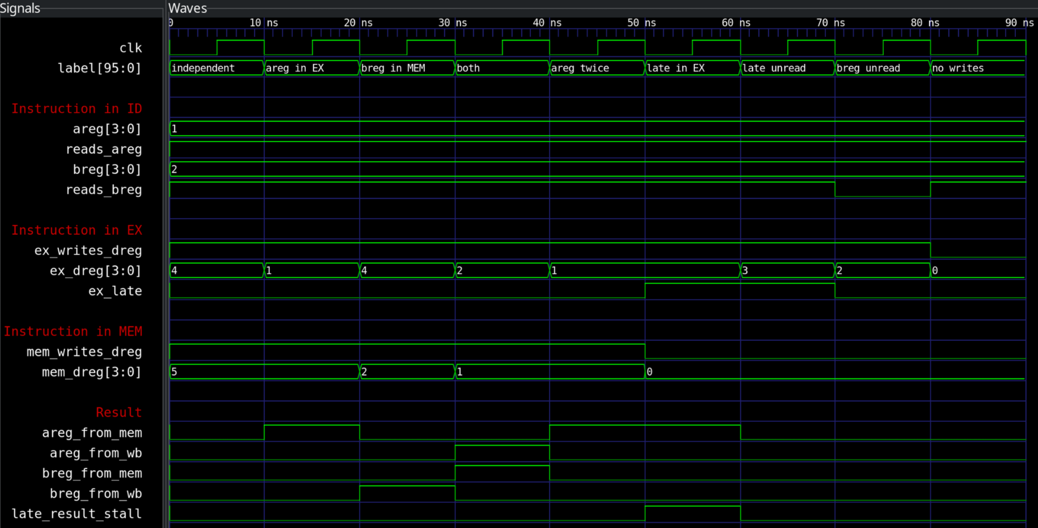This screenshot has height=528, width=1038.
Task: Select the reads_breg signal
Action: point(104,189)
